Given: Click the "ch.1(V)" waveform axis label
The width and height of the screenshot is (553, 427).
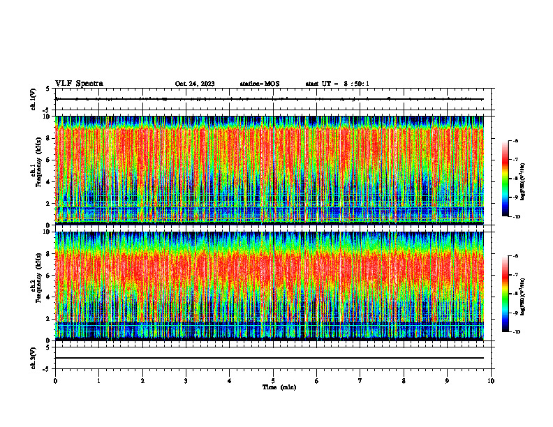Looking at the screenshot, I should pos(33,99).
